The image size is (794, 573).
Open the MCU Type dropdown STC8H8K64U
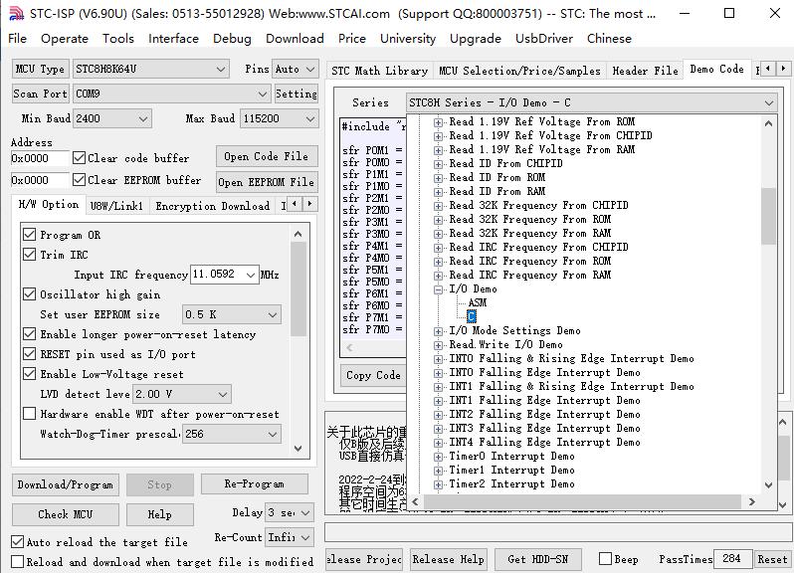point(151,69)
